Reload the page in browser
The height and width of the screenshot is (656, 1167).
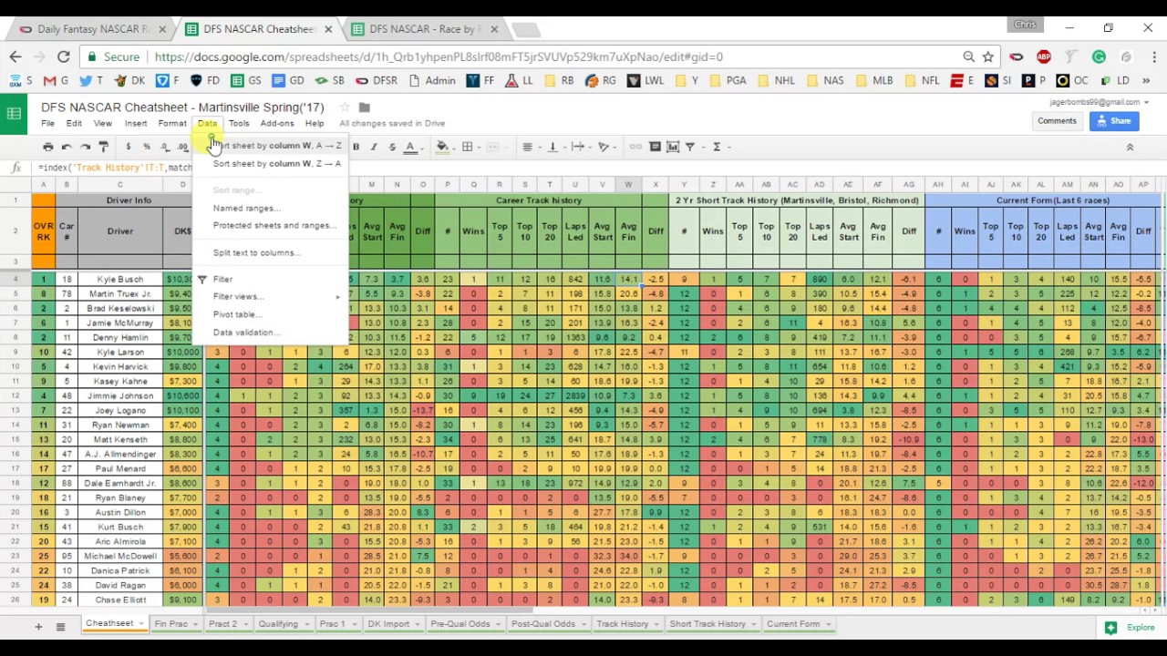click(63, 56)
